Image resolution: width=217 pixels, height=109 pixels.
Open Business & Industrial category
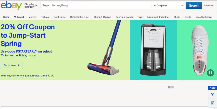point(158,17)
